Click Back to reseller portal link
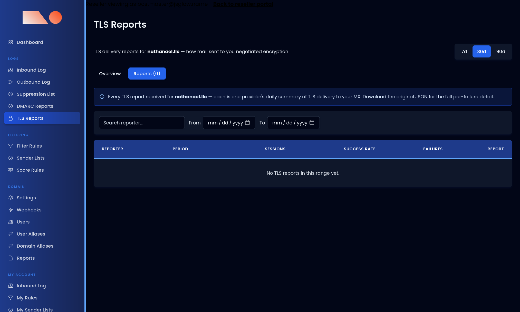The height and width of the screenshot is (312, 520). [x=243, y=4]
